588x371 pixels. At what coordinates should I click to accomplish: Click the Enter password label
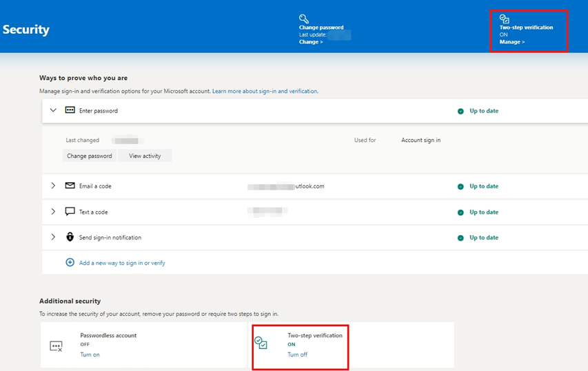point(99,110)
